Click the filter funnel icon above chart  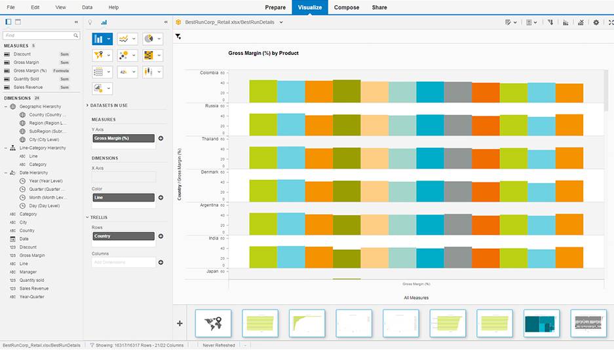[x=178, y=37]
